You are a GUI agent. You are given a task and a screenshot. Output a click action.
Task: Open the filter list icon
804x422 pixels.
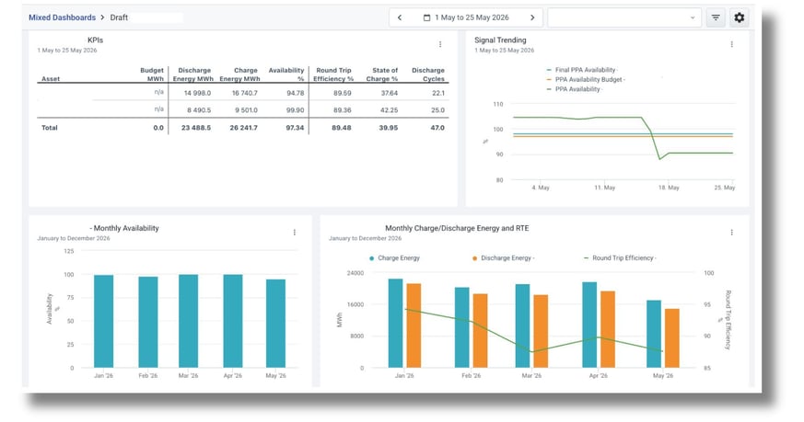(x=716, y=17)
